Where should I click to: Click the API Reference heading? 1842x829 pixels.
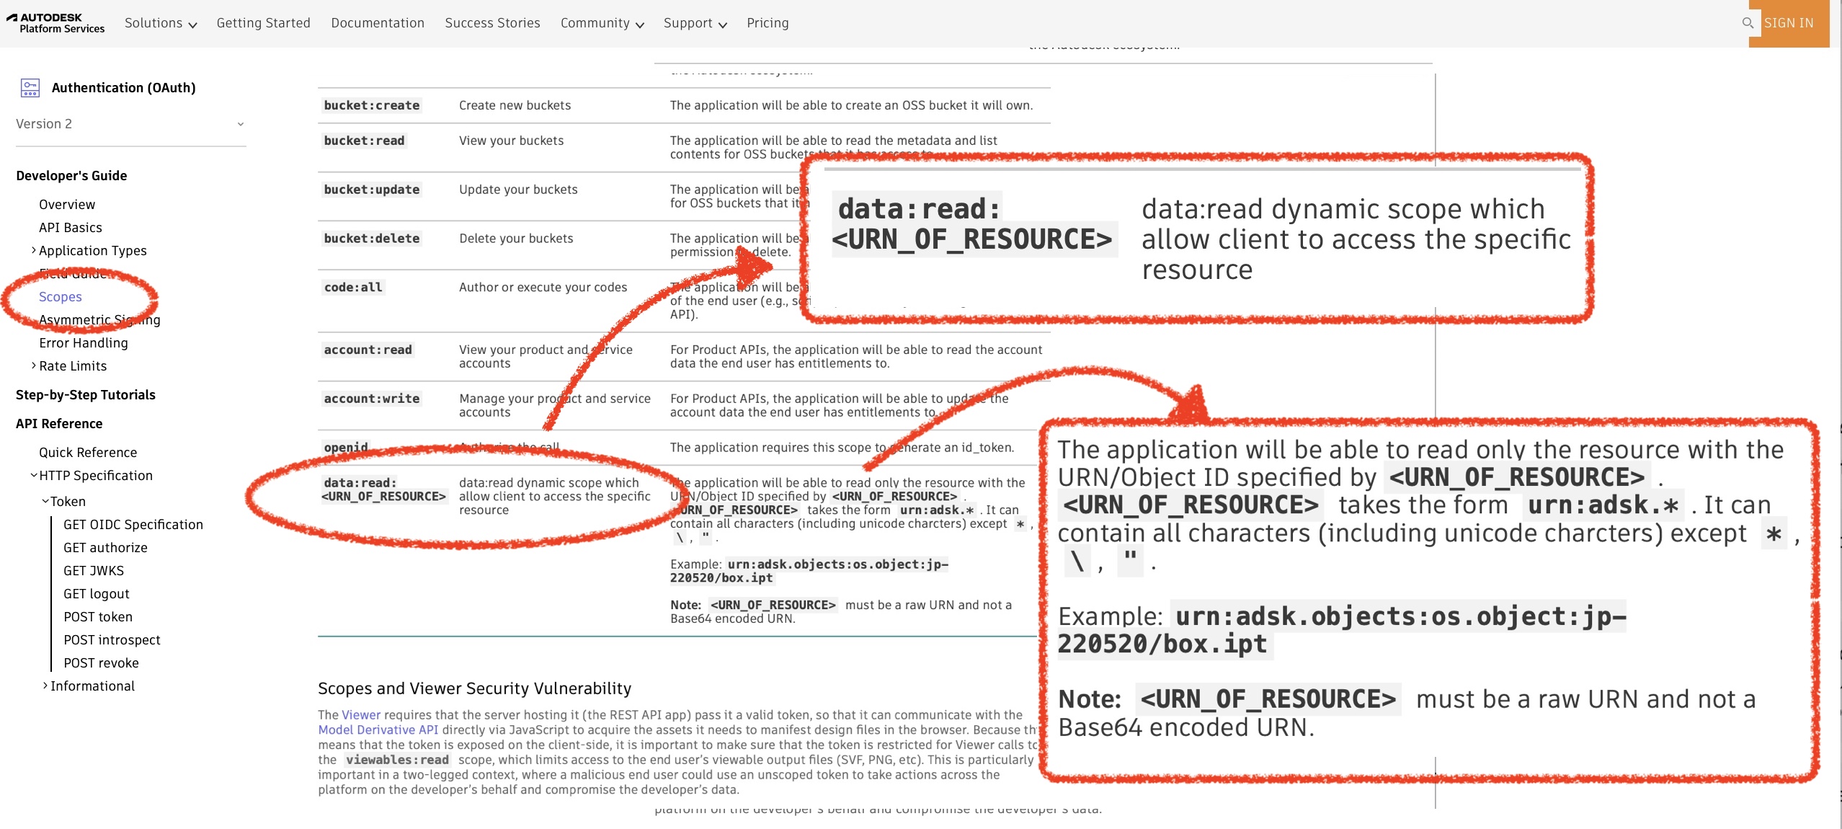pos(59,424)
